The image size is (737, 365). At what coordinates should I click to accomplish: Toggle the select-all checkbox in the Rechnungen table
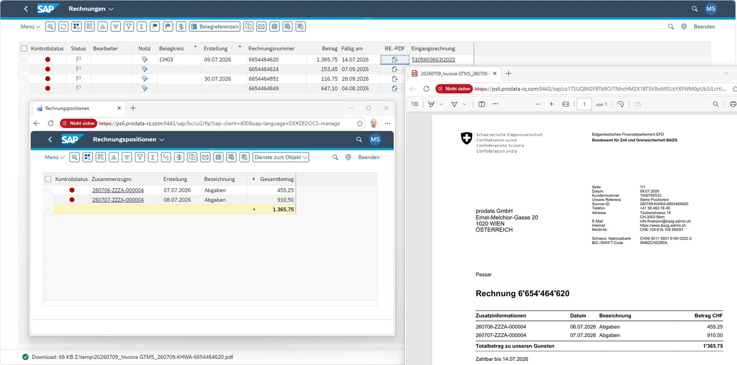(x=24, y=48)
